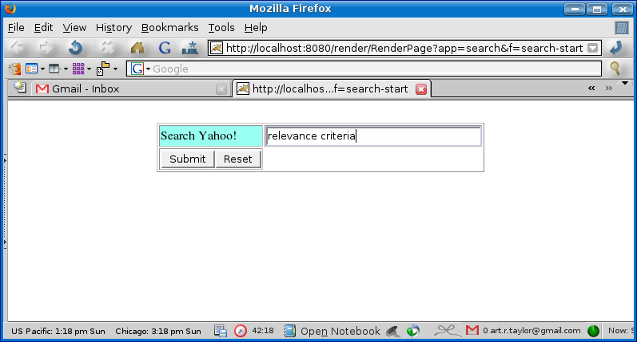Screen dimensions: 637x342
Task: Click the 42:18 timer value
Action: click(x=263, y=331)
